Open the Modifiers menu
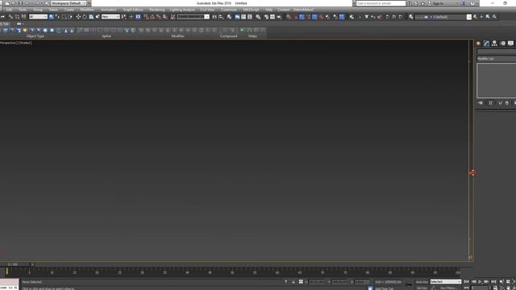The width and height of the screenshot is (516, 290). point(87,10)
